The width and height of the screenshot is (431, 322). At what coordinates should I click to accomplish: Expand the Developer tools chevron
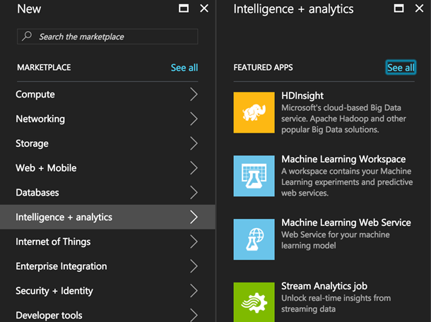194,315
